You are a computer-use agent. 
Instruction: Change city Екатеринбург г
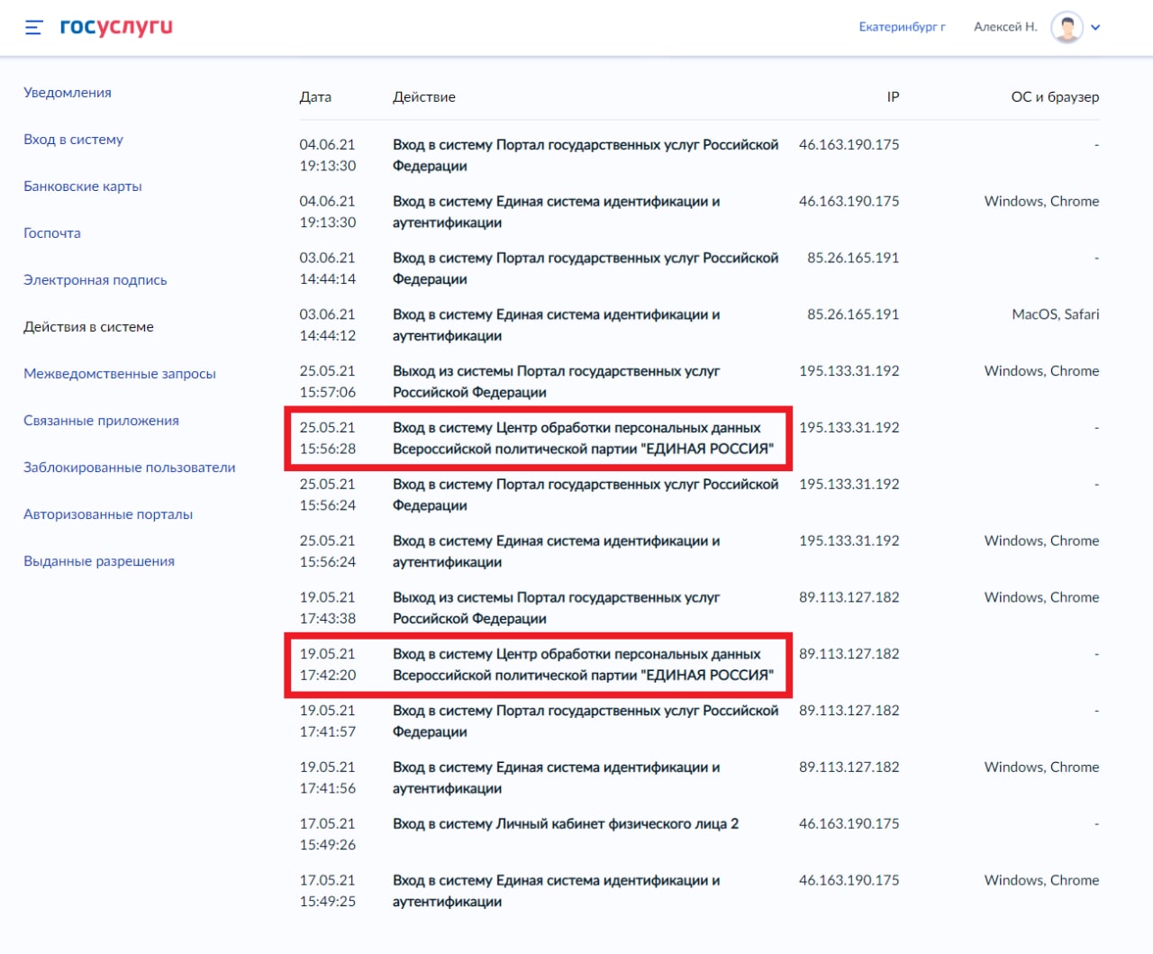click(x=902, y=27)
